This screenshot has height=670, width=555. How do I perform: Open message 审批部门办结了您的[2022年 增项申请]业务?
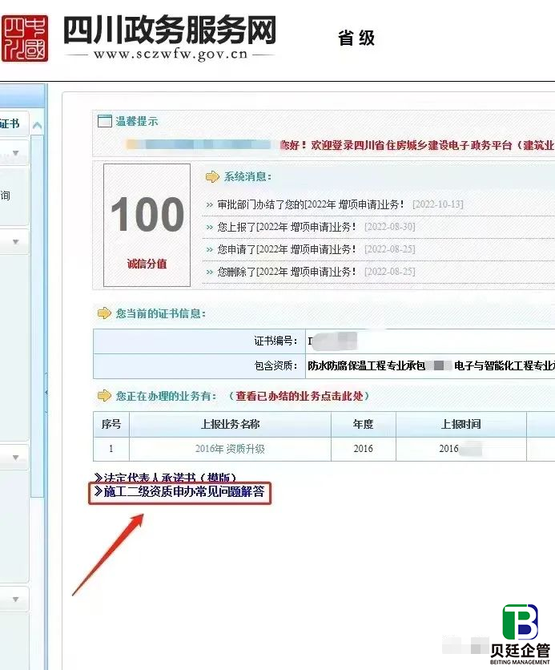coord(311,204)
